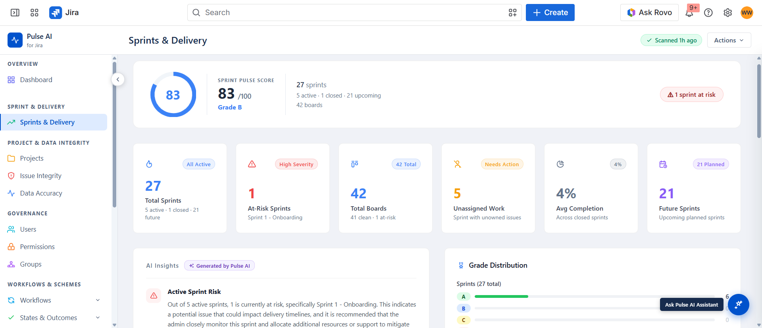Image resolution: width=762 pixels, height=328 pixels.
Task: Open the help question mark icon
Action: tap(708, 13)
